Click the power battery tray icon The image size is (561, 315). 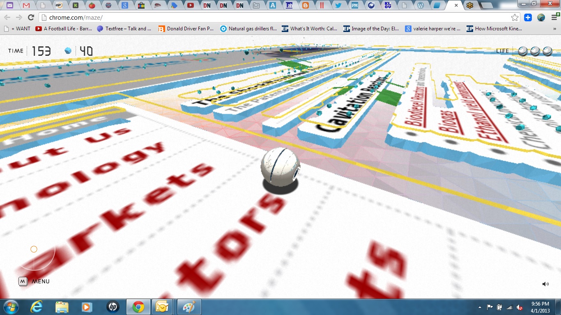pos(499,307)
